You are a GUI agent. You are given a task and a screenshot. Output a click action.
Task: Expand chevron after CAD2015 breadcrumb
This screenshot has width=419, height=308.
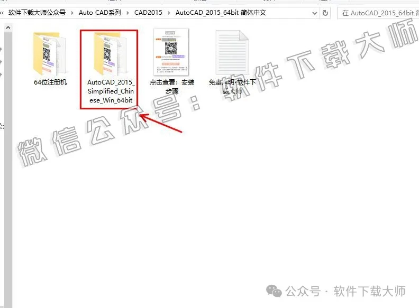coord(169,13)
